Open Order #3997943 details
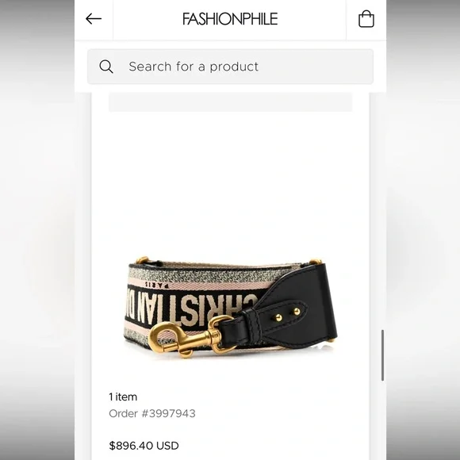Screen dimensions: 460x460 [x=152, y=413]
